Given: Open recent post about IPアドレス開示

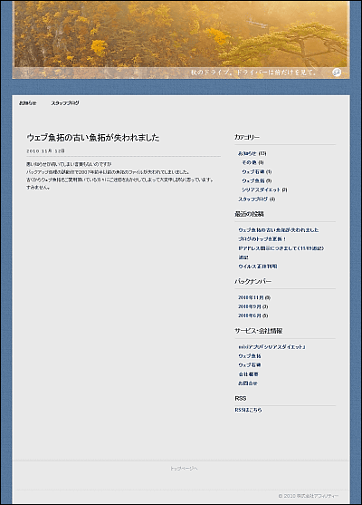Looking at the screenshot, I should (281, 248).
